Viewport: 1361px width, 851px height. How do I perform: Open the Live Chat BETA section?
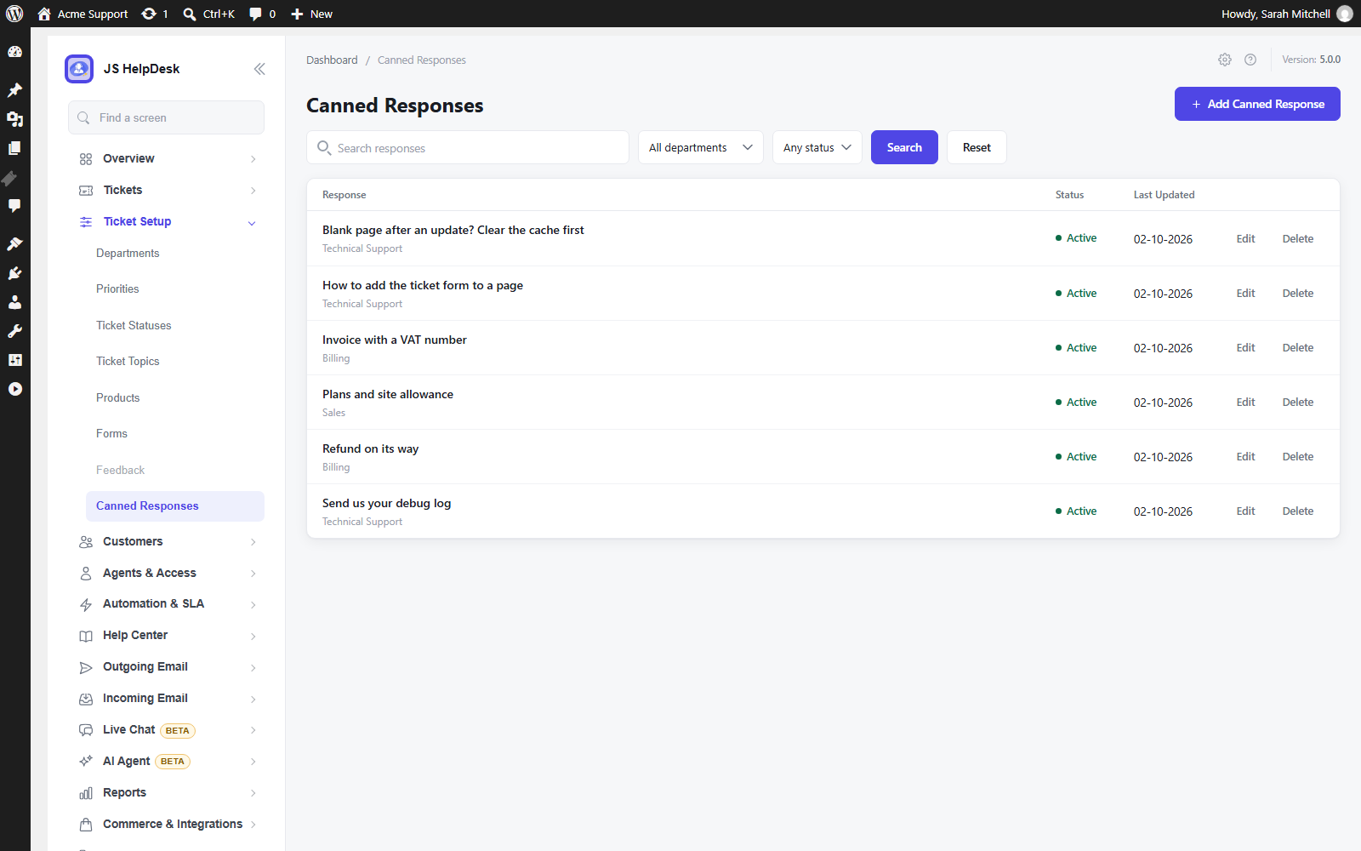pos(168,730)
